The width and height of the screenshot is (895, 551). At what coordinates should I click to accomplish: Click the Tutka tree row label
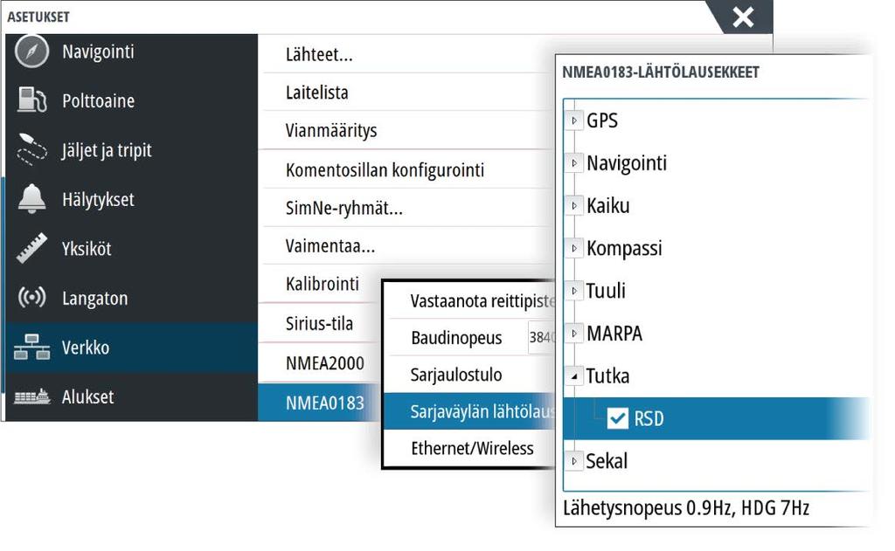coord(608,375)
